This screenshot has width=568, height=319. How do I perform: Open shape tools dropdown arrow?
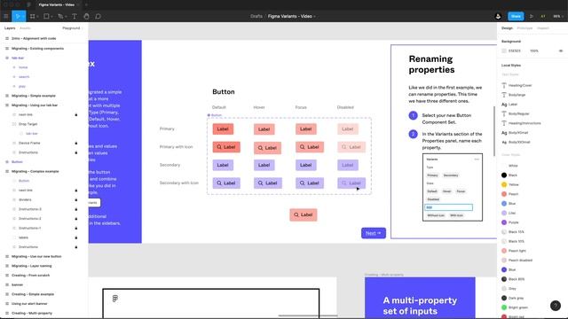pos(51,17)
